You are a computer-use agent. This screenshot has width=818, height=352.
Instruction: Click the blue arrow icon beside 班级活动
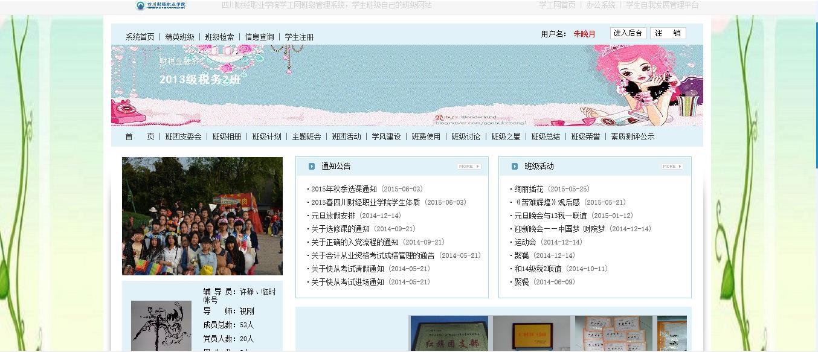[514, 166]
